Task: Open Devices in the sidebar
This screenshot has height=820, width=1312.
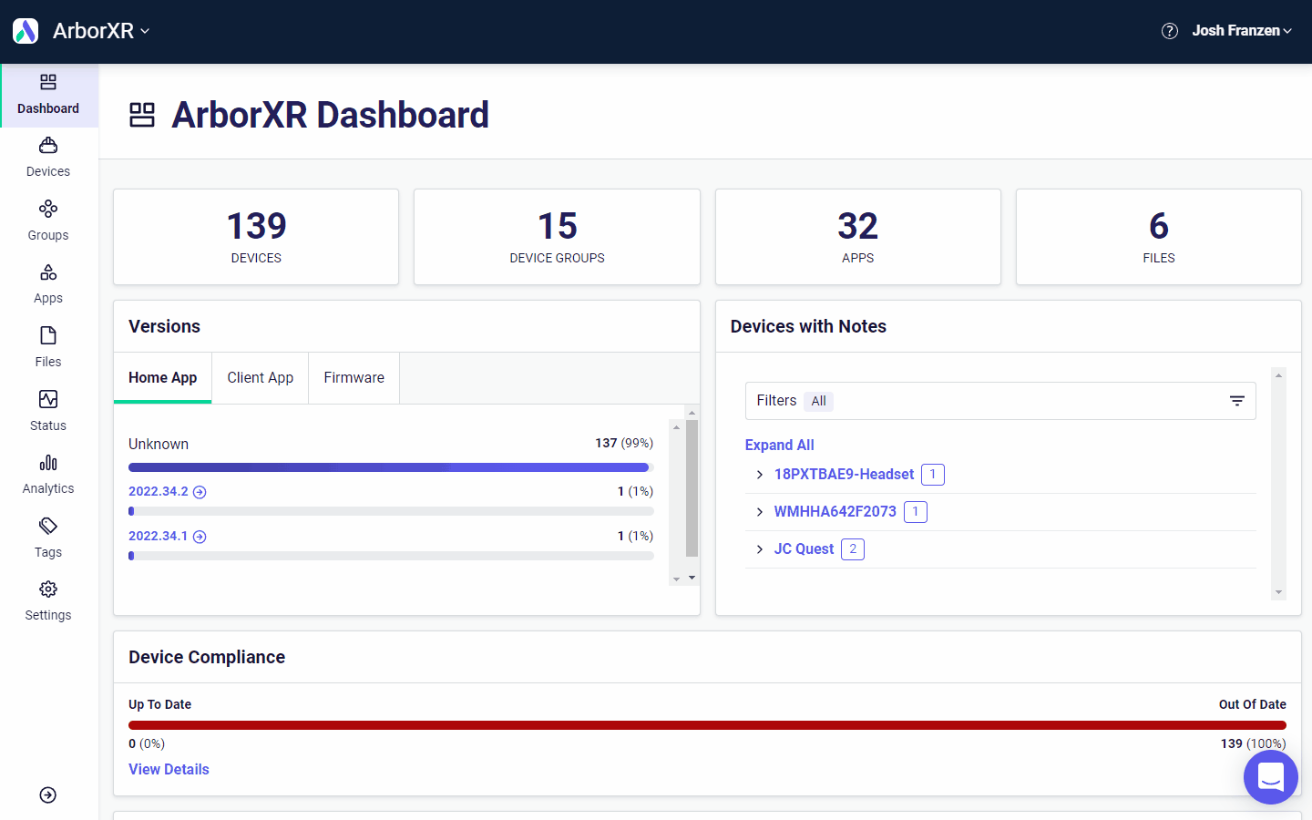Action: pos(48,159)
